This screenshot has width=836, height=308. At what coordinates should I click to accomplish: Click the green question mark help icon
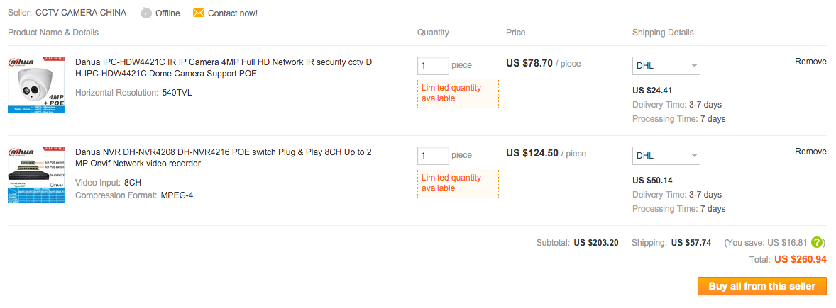coord(817,242)
